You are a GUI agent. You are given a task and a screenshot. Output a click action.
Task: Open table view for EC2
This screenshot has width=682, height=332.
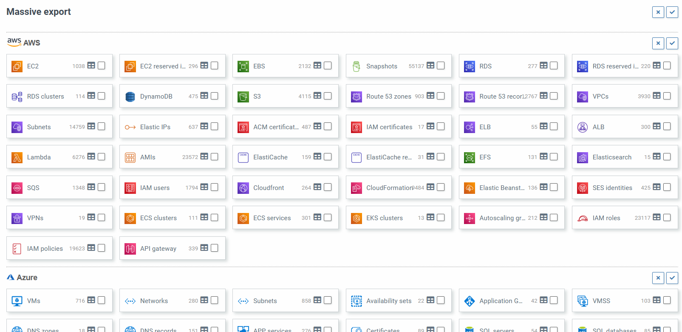[91, 65]
